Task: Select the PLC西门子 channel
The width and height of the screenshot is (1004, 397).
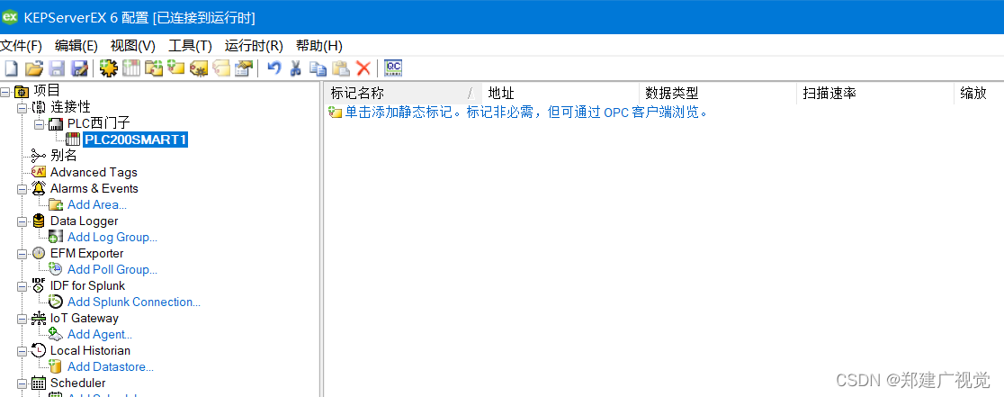Action: pos(99,123)
